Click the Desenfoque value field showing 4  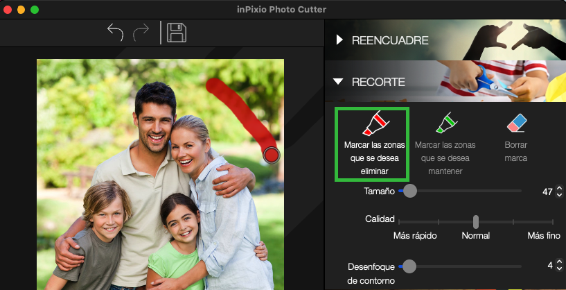(x=550, y=266)
